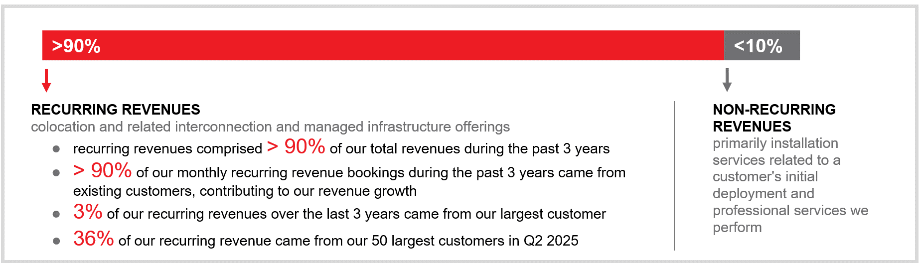
Task: Click the bullet dot beside the 36% line
Action: point(56,241)
